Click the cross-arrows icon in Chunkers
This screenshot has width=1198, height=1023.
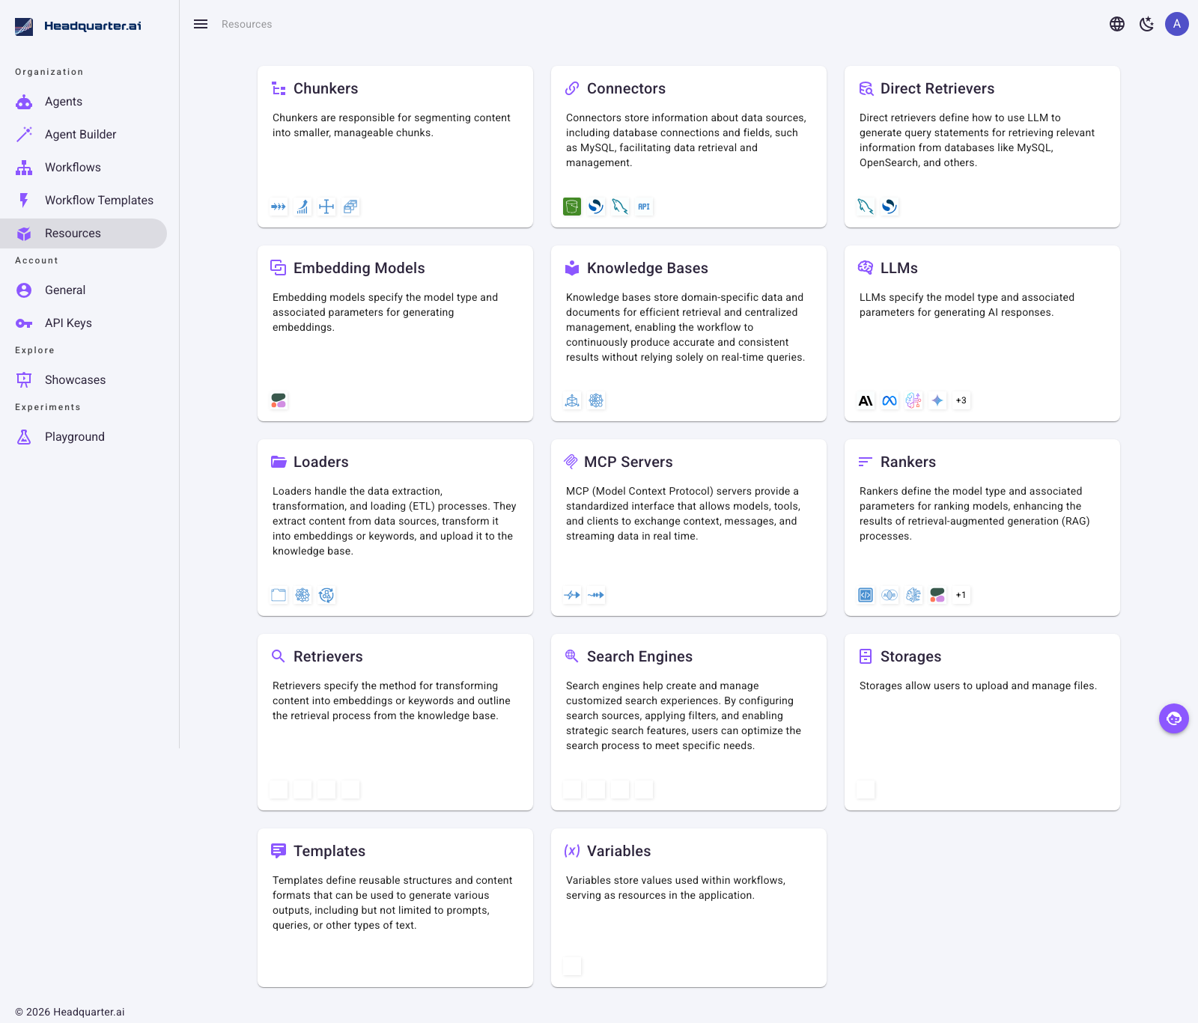pyautogui.click(x=326, y=207)
